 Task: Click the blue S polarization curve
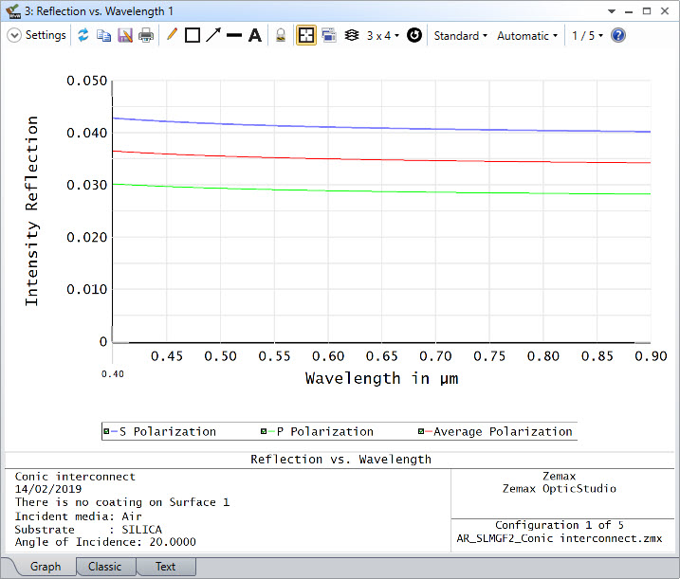point(381,127)
